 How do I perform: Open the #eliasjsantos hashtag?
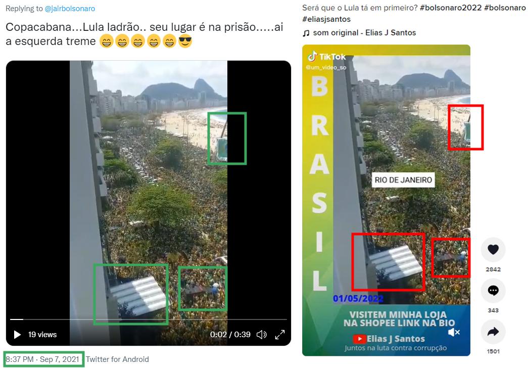point(326,19)
